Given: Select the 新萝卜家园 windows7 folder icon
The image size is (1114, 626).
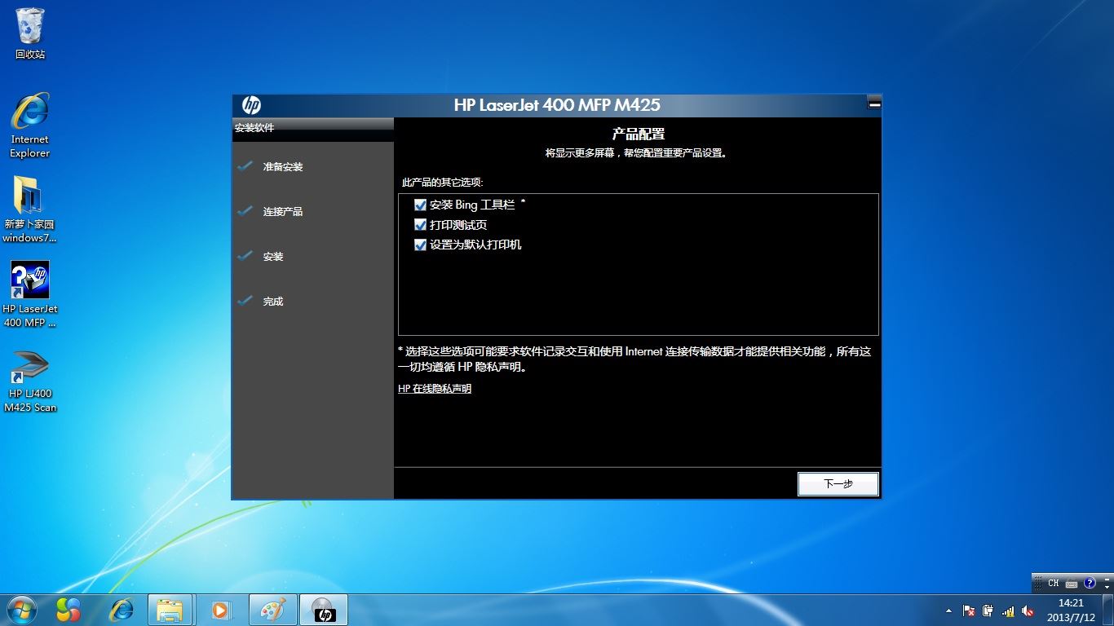Looking at the screenshot, I should tap(30, 209).
